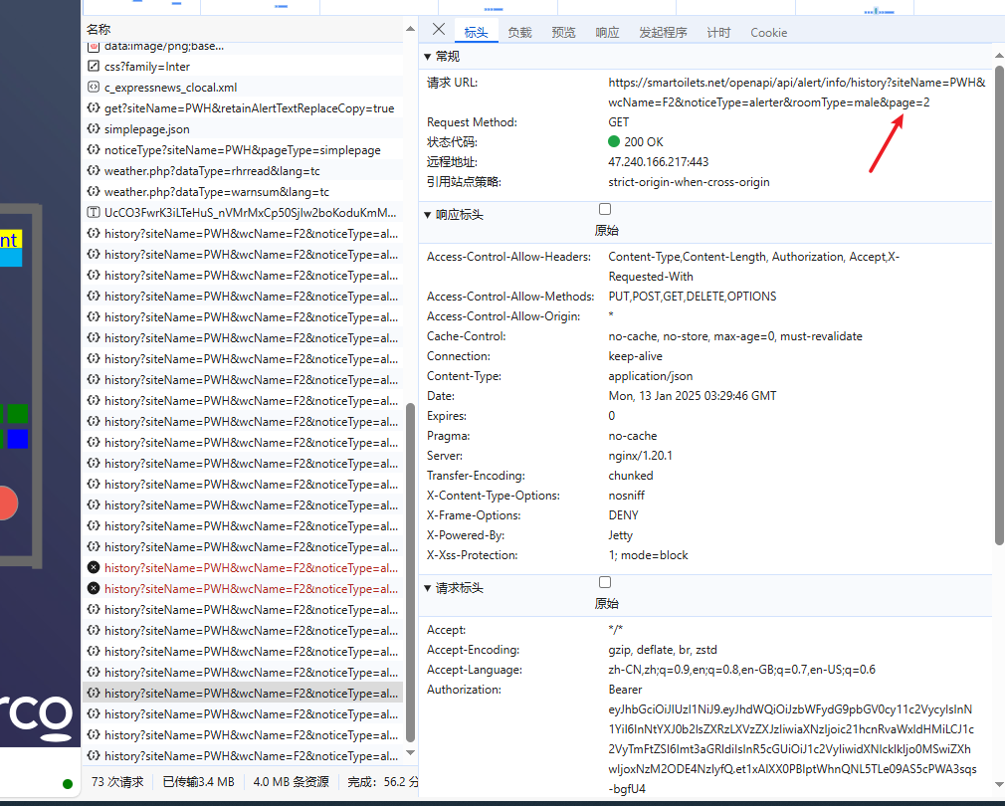Collapse the 请求标头 section
The width and height of the screenshot is (1005, 806).
point(428,588)
